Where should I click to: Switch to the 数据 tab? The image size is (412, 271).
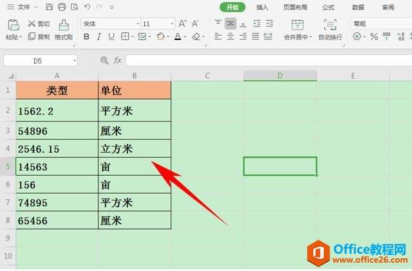[358, 7]
